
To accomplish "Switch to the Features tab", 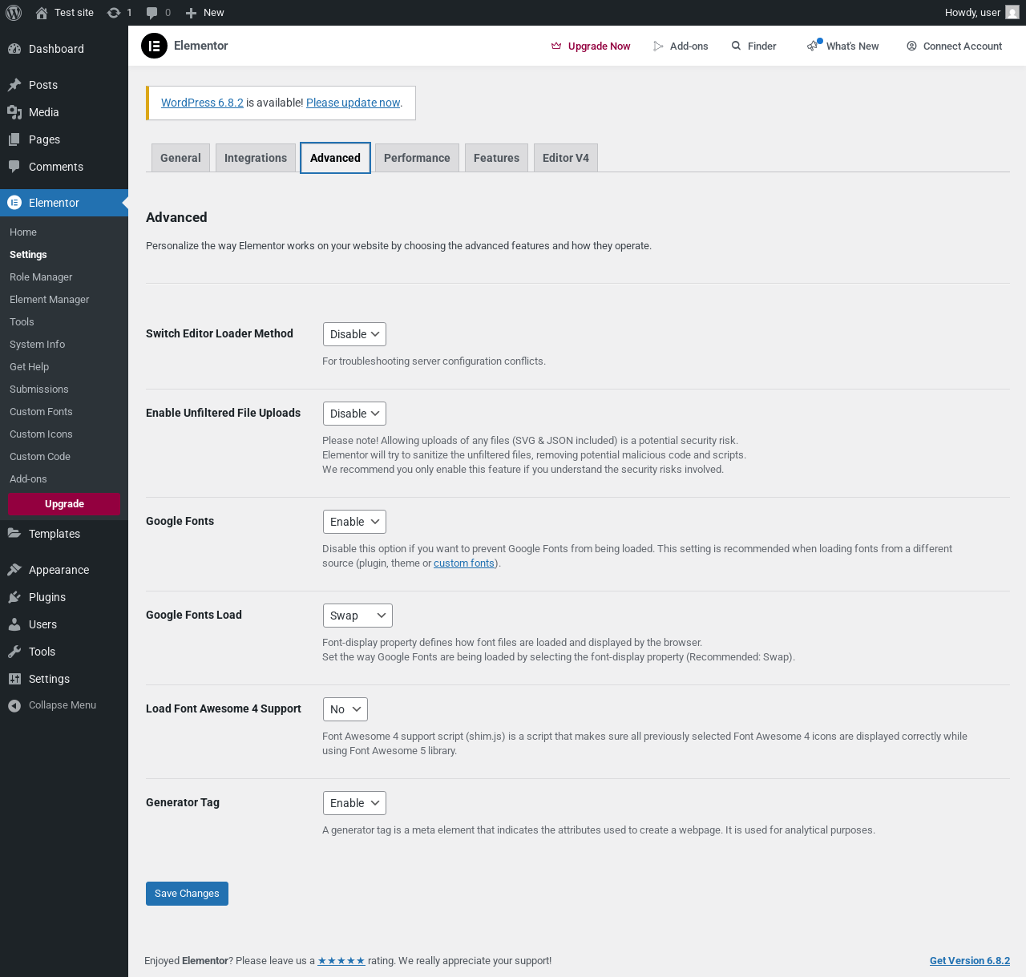I will pyautogui.click(x=496, y=158).
